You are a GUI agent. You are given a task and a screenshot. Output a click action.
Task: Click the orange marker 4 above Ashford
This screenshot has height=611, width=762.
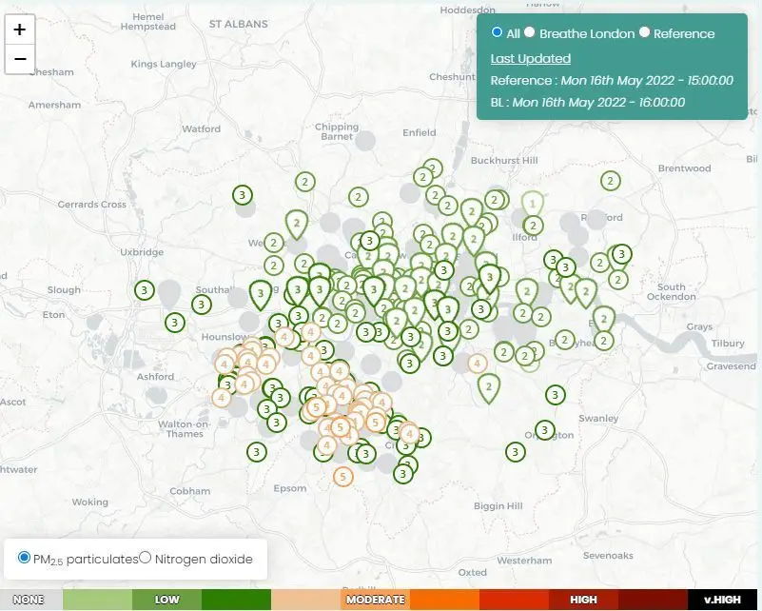[x=224, y=365]
